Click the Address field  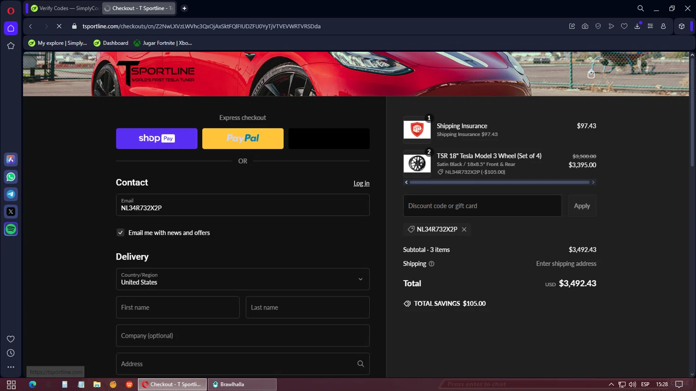coord(243,364)
